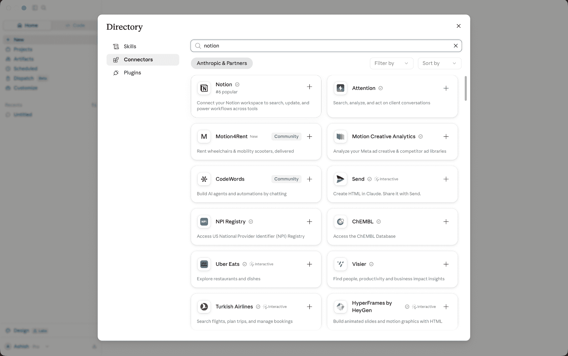Click the connector list vertical scrollbar
Image resolution: width=568 pixels, height=356 pixels.
pyautogui.click(x=466, y=88)
